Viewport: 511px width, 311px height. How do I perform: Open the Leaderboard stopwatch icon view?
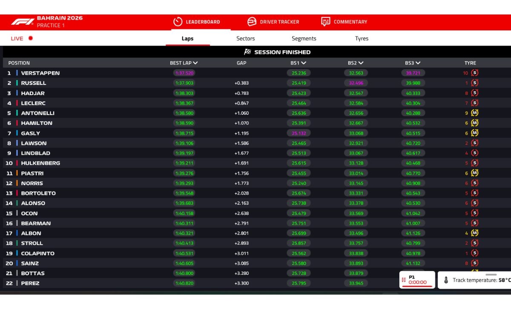(178, 22)
